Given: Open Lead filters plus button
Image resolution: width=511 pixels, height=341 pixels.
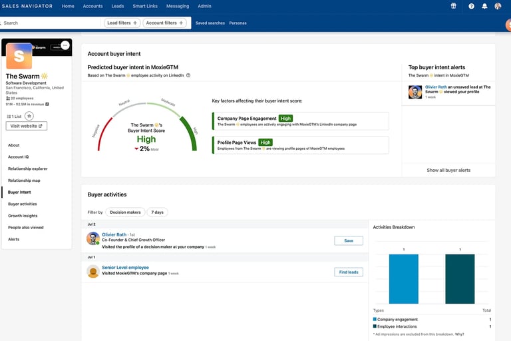Looking at the screenshot, I should pos(122,23).
